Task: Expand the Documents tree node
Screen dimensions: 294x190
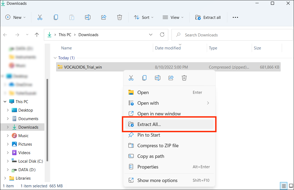Action: click(x=8, y=119)
